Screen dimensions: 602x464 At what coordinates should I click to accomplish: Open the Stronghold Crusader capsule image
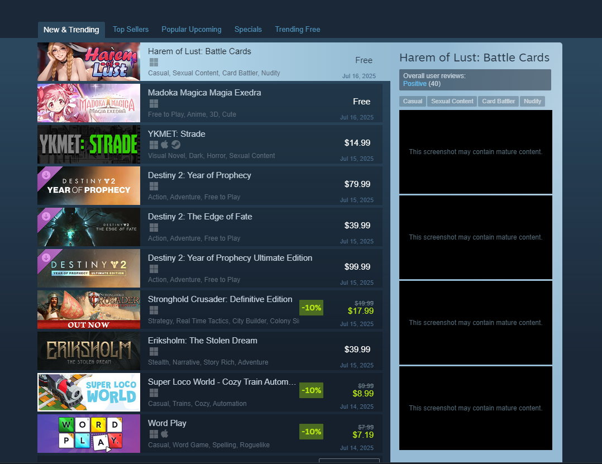(89, 310)
